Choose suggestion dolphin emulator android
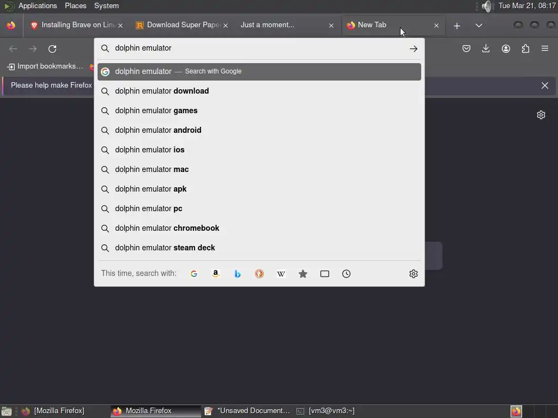This screenshot has height=418, width=558. tap(259, 130)
